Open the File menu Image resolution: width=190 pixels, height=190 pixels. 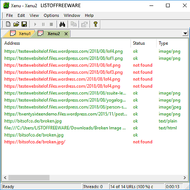tap(9, 16)
